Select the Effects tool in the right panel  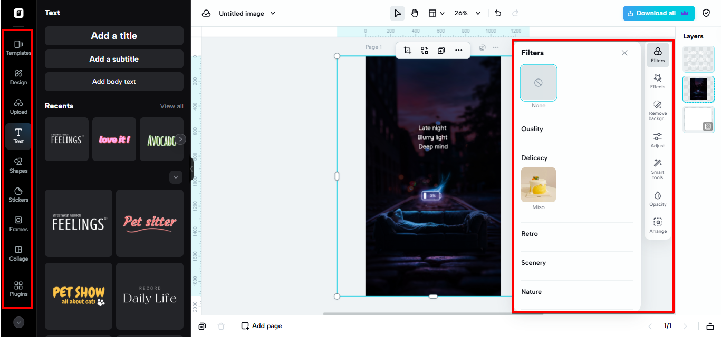pos(658,81)
